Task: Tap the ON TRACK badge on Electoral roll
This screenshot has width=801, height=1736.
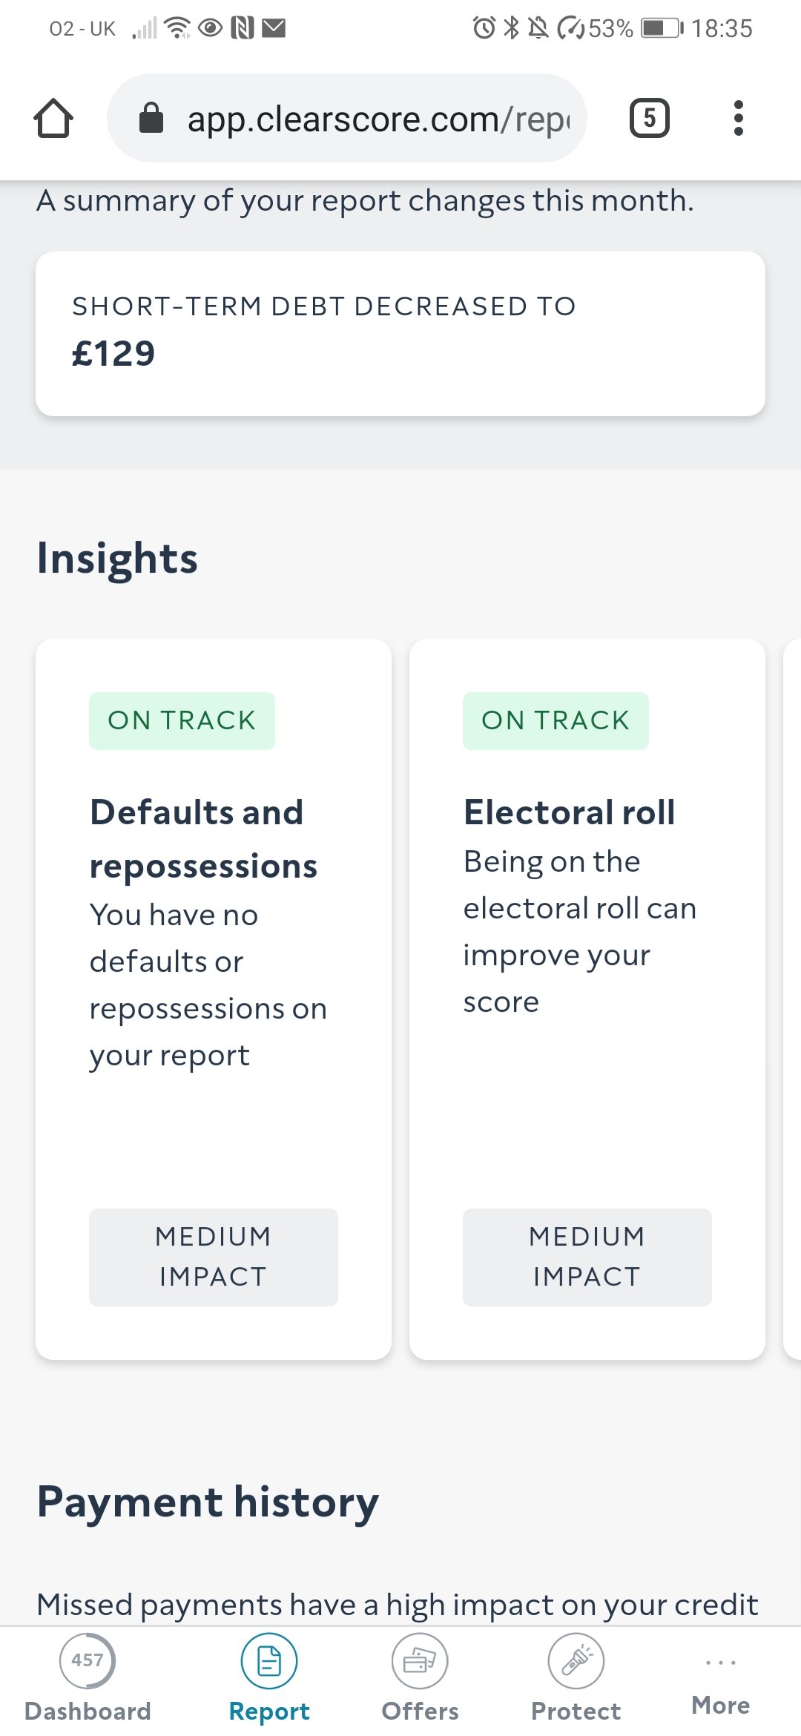Action: (556, 721)
